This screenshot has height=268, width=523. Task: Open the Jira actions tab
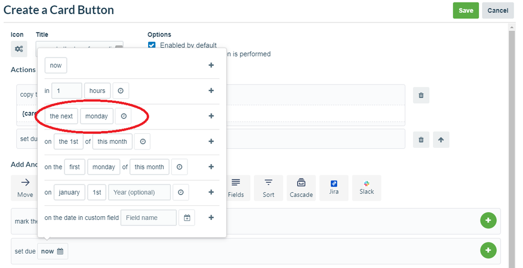coord(334,188)
